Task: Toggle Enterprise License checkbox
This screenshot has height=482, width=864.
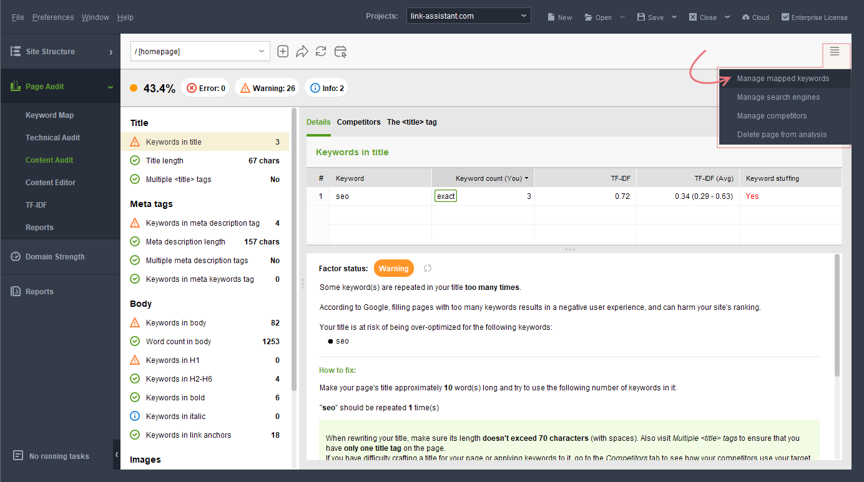Action: [x=785, y=17]
